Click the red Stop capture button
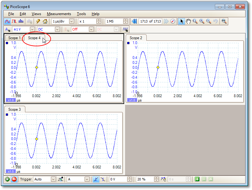 tap(14, 179)
